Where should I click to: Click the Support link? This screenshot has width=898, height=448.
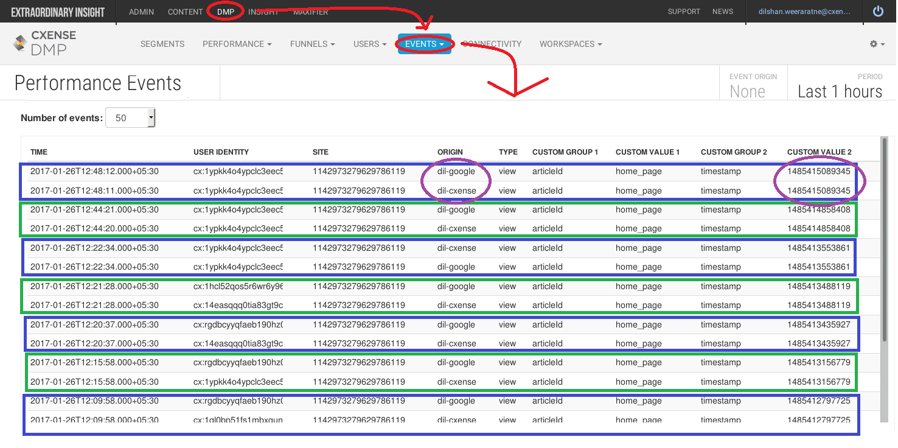pyautogui.click(x=684, y=12)
